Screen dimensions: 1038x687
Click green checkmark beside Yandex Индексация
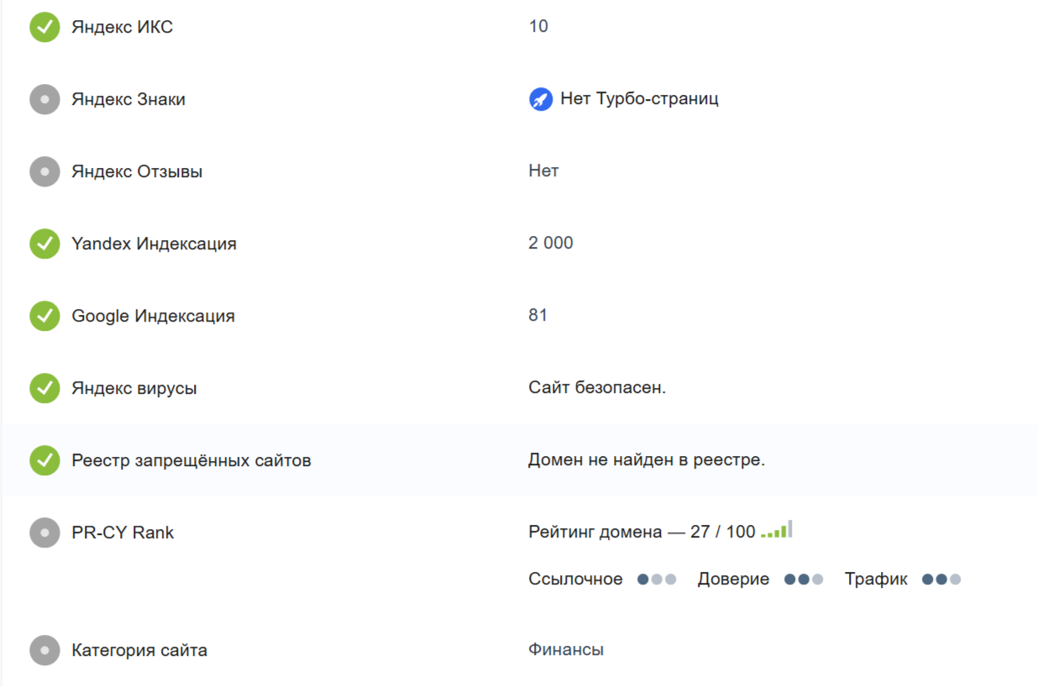[45, 244]
